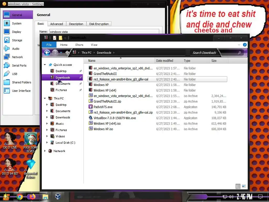Screen dimensions: 269x202
Task: Open File Explorer taskbar button
Action: tap(45, 197)
